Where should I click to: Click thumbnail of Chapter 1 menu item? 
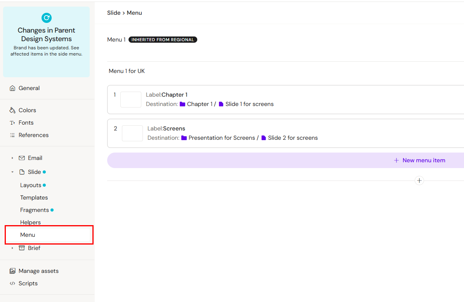[x=131, y=99]
